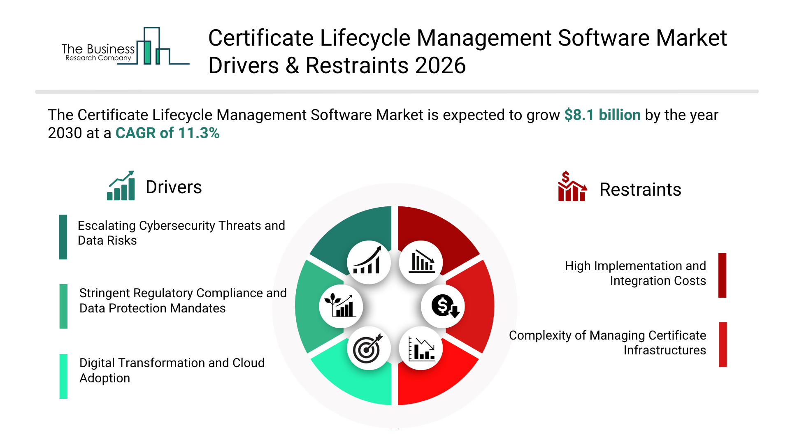
Task: Click the target bullseye with arrow icon
Action: [369, 349]
